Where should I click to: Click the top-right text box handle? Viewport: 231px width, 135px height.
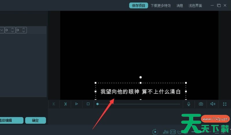pos(186,83)
